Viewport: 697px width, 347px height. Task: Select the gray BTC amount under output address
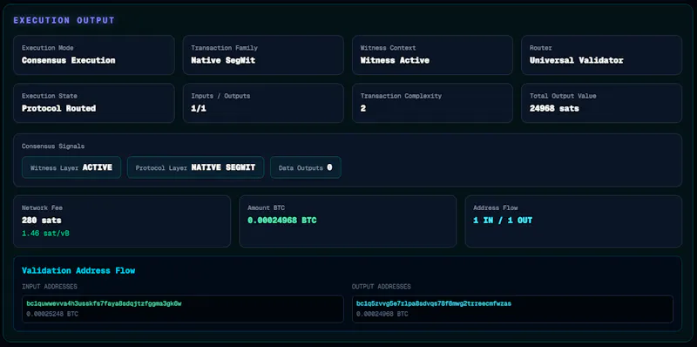click(382, 314)
